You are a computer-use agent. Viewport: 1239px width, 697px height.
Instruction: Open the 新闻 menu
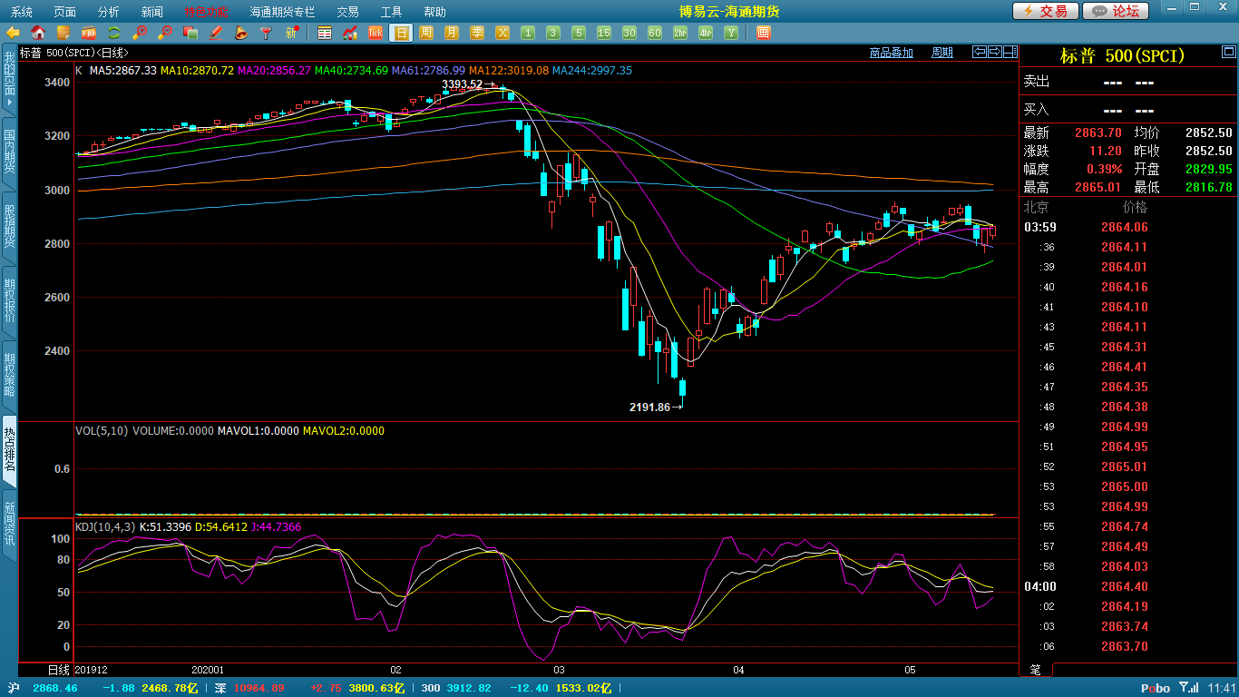click(152, 12)
